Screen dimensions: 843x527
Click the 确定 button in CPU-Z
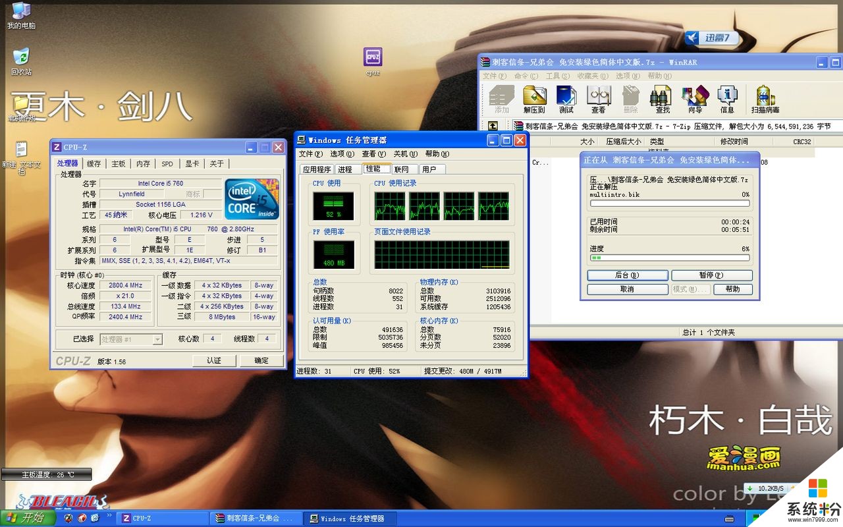[261, 360]
